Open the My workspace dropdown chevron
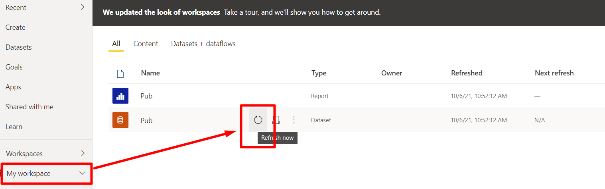The image size is (605, 189). 82,173
